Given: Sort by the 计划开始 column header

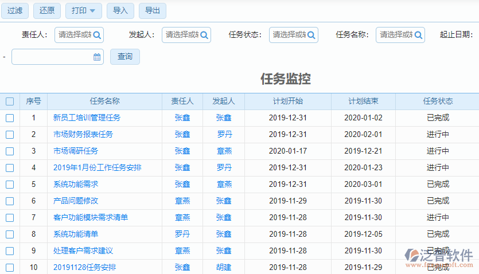Looking at the screenshot, I should coord(287,101).
